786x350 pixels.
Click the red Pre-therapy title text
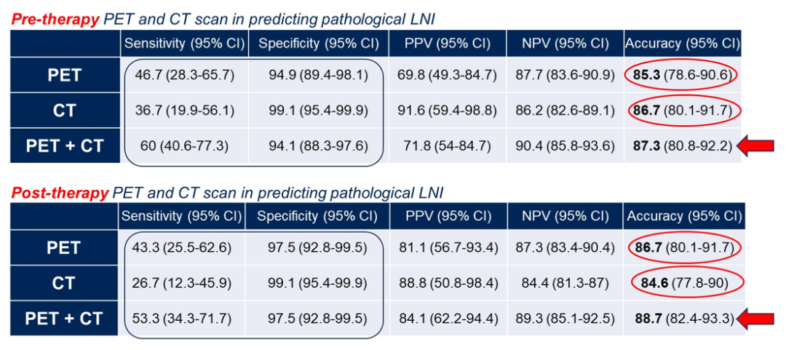pos(55,20)
